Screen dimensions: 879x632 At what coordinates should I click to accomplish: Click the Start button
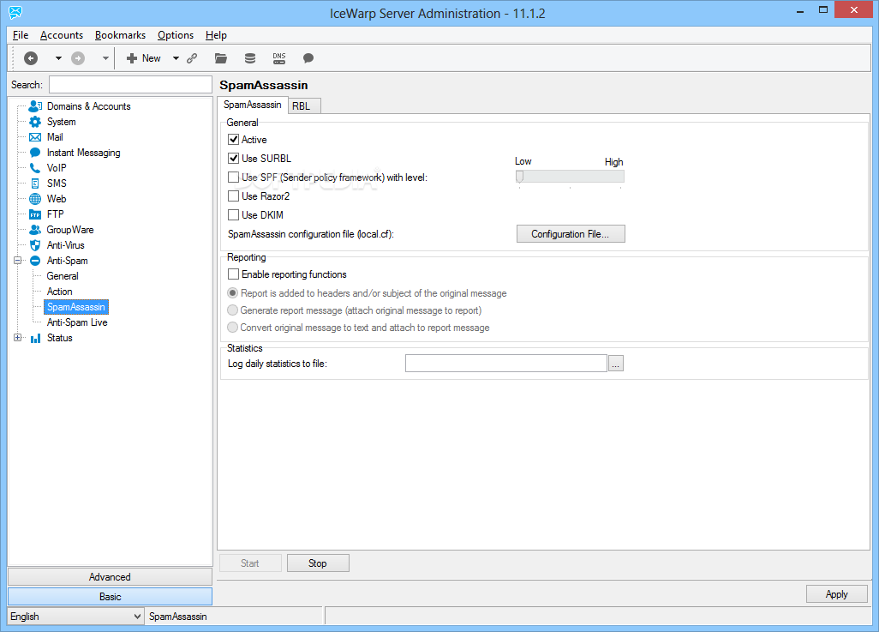[250, 563]
